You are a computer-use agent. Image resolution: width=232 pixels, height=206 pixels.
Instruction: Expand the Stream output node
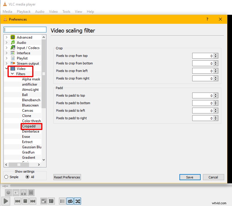(x=6, y=63)
